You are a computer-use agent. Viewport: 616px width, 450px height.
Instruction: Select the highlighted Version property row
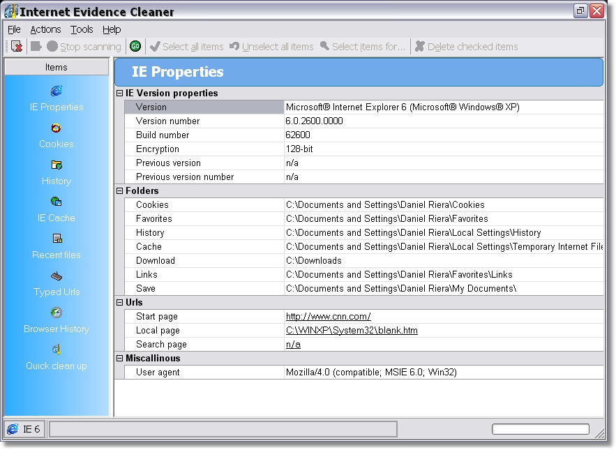tap(364, 107)
